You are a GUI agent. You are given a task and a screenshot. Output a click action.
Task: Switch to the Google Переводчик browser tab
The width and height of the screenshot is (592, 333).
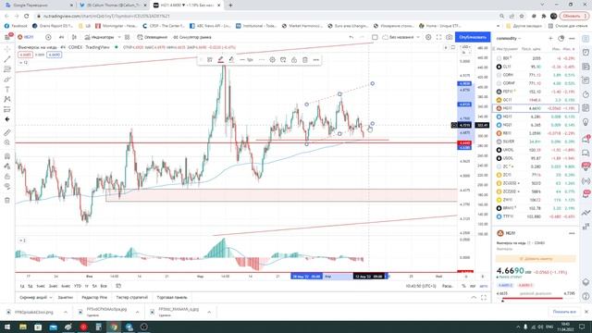[38, 6]
